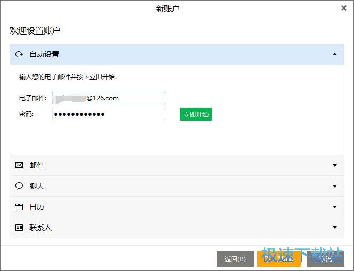This screenshot has width=354, height=271.
Task: Expand the 聊天 section arrow
Action: click(335, 186)
